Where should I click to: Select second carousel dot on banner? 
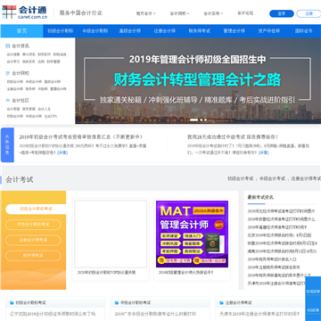point(202,119)
